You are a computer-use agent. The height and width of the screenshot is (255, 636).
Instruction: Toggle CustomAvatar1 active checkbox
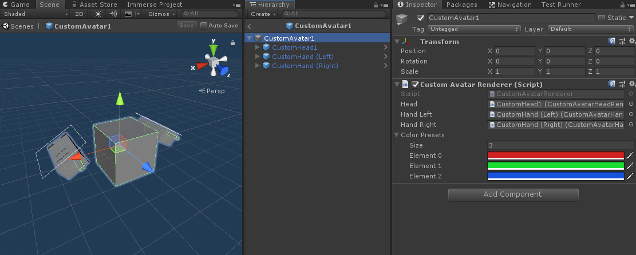click(421, 18)
